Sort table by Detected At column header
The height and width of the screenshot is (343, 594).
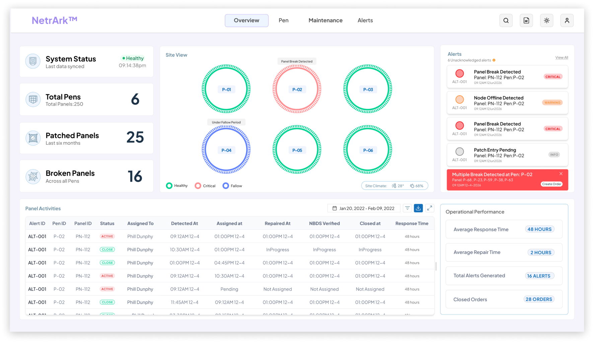click(184, 223)
